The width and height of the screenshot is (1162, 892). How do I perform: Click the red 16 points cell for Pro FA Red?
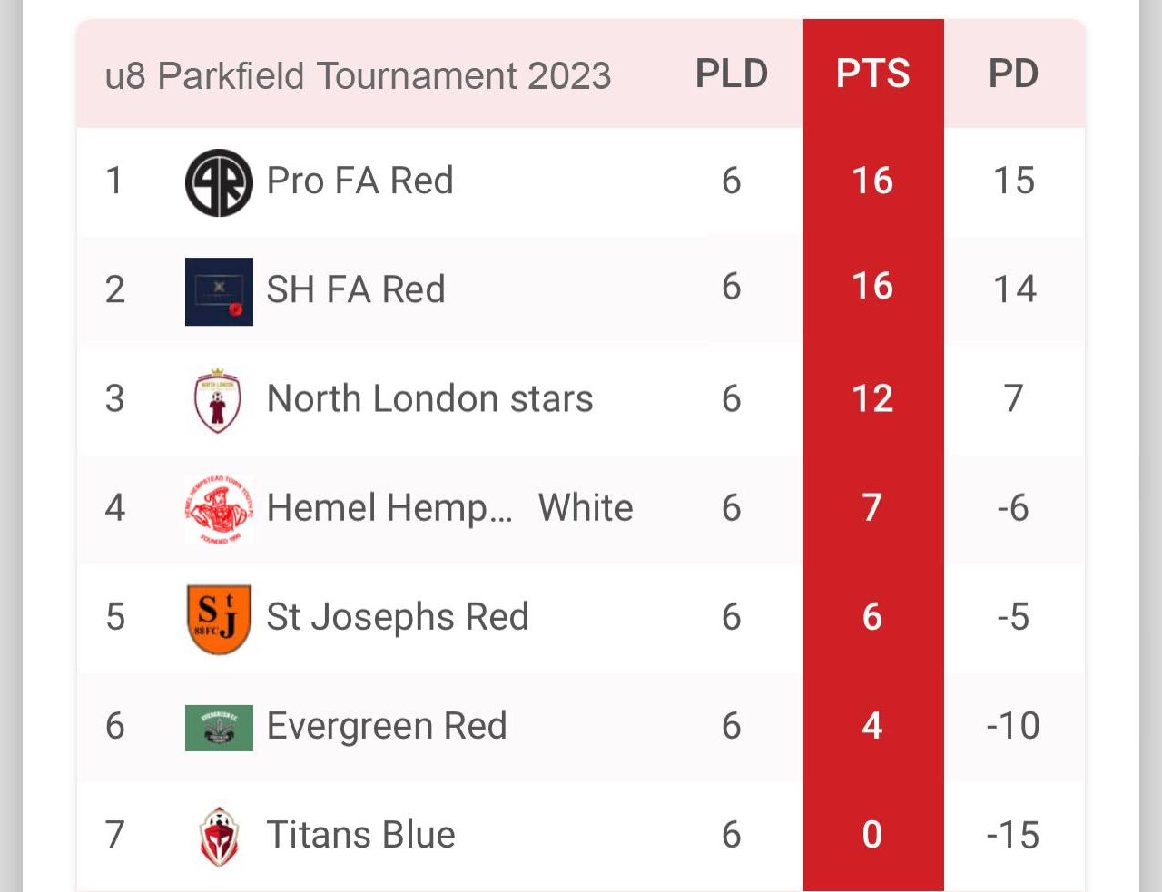tap(872, 181)
